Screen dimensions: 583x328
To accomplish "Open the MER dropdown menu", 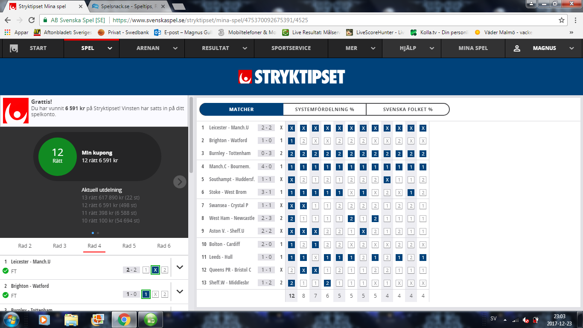I will [x=355, y=48].
